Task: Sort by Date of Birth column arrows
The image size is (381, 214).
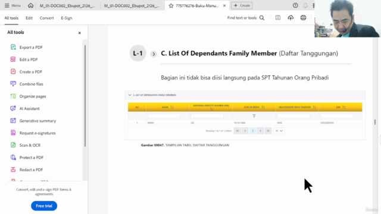Action: tap(263, 107)
